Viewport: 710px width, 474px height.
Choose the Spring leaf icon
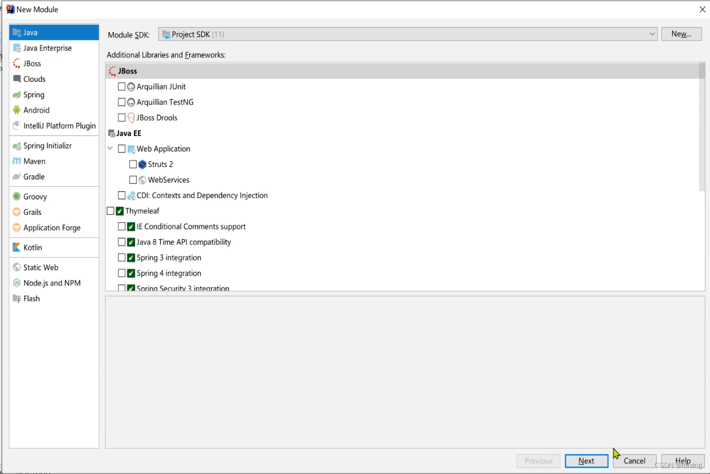click(17, 95)
